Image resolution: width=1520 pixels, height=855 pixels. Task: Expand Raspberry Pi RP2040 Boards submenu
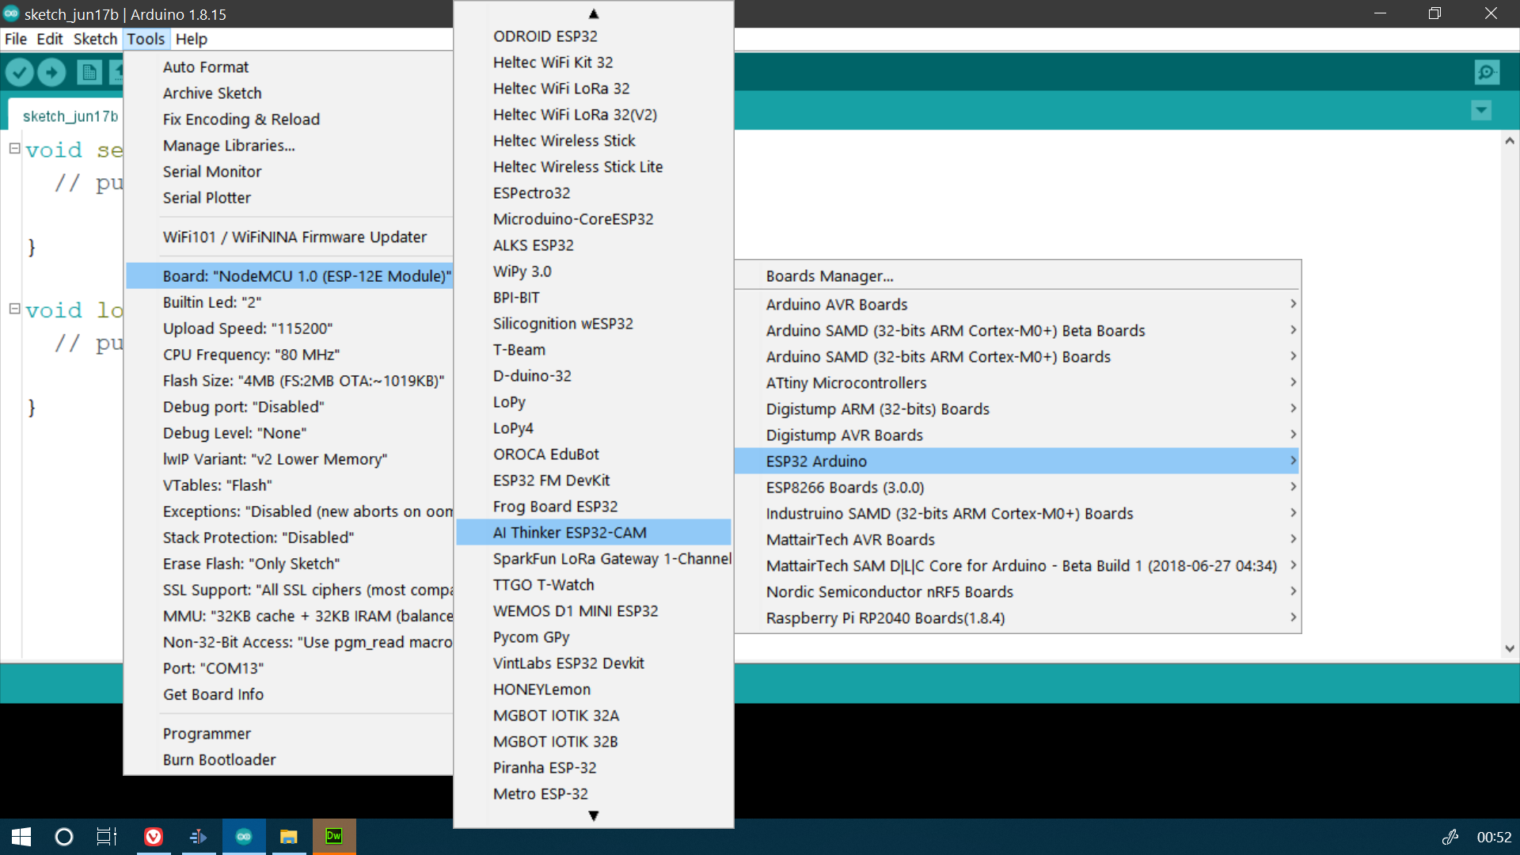click(x=1018, y=618)
